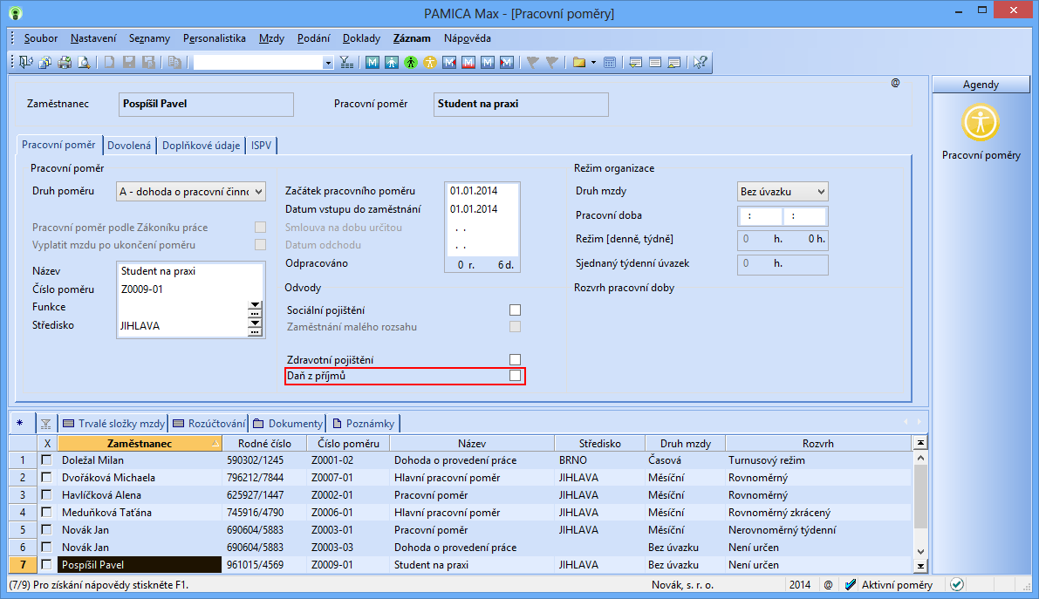Click the @ symbol in the status bar
This screenshot has width=1039, height=599.
point(828,584)
